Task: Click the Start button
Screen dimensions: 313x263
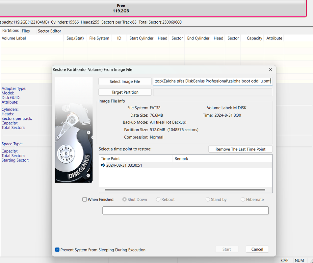Action: (226, 249)
